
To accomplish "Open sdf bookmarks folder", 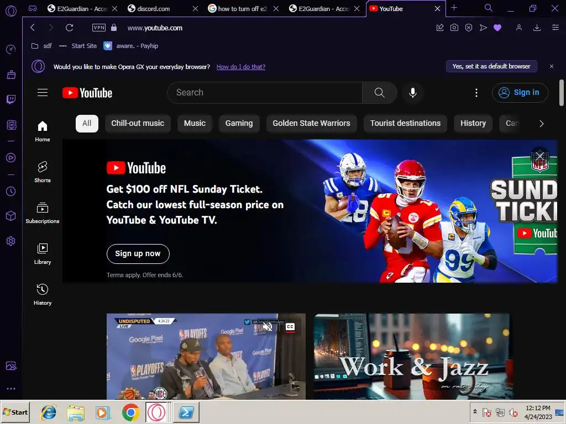I will (x=41, y=46).
